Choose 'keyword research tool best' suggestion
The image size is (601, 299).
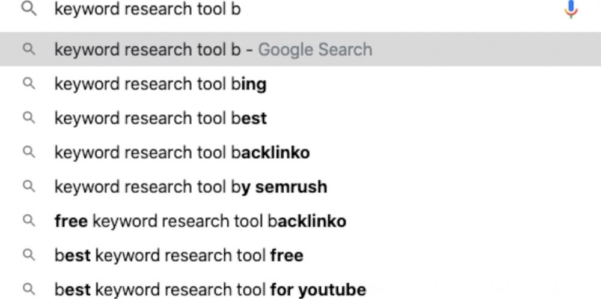point(300,118)
